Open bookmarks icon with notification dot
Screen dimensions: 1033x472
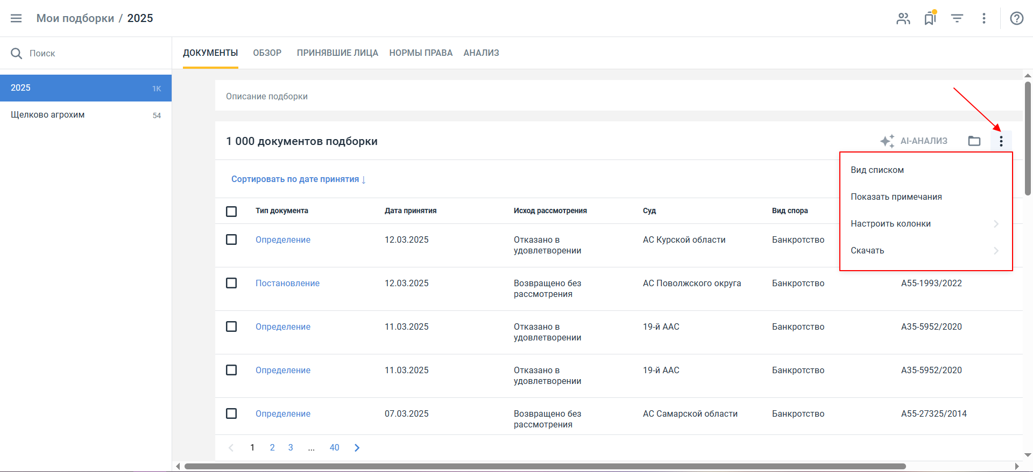pos(930,18)
